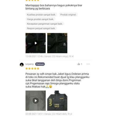Click the 'CG Hitam dof,L fit xl' variation text
Viewport: 116px width, 116px height.
coord(62,114)
